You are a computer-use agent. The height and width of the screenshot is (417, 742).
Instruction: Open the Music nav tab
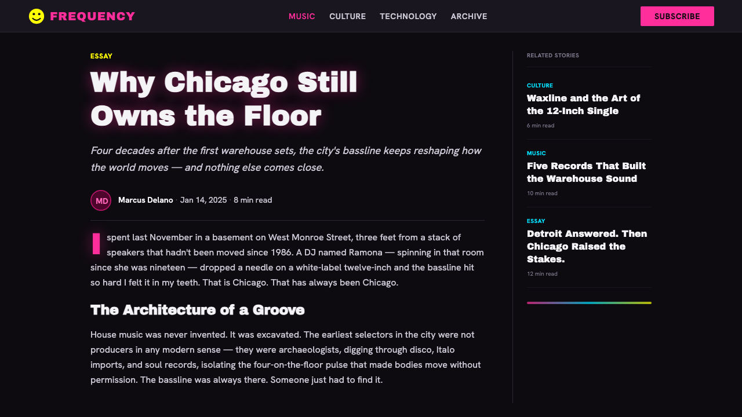click(302, 16)
